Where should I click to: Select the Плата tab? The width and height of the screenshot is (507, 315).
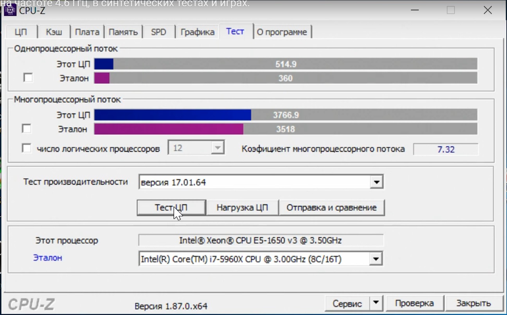87,32
